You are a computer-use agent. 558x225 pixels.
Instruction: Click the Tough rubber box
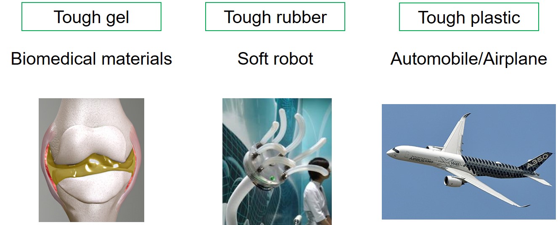[275, 17]
